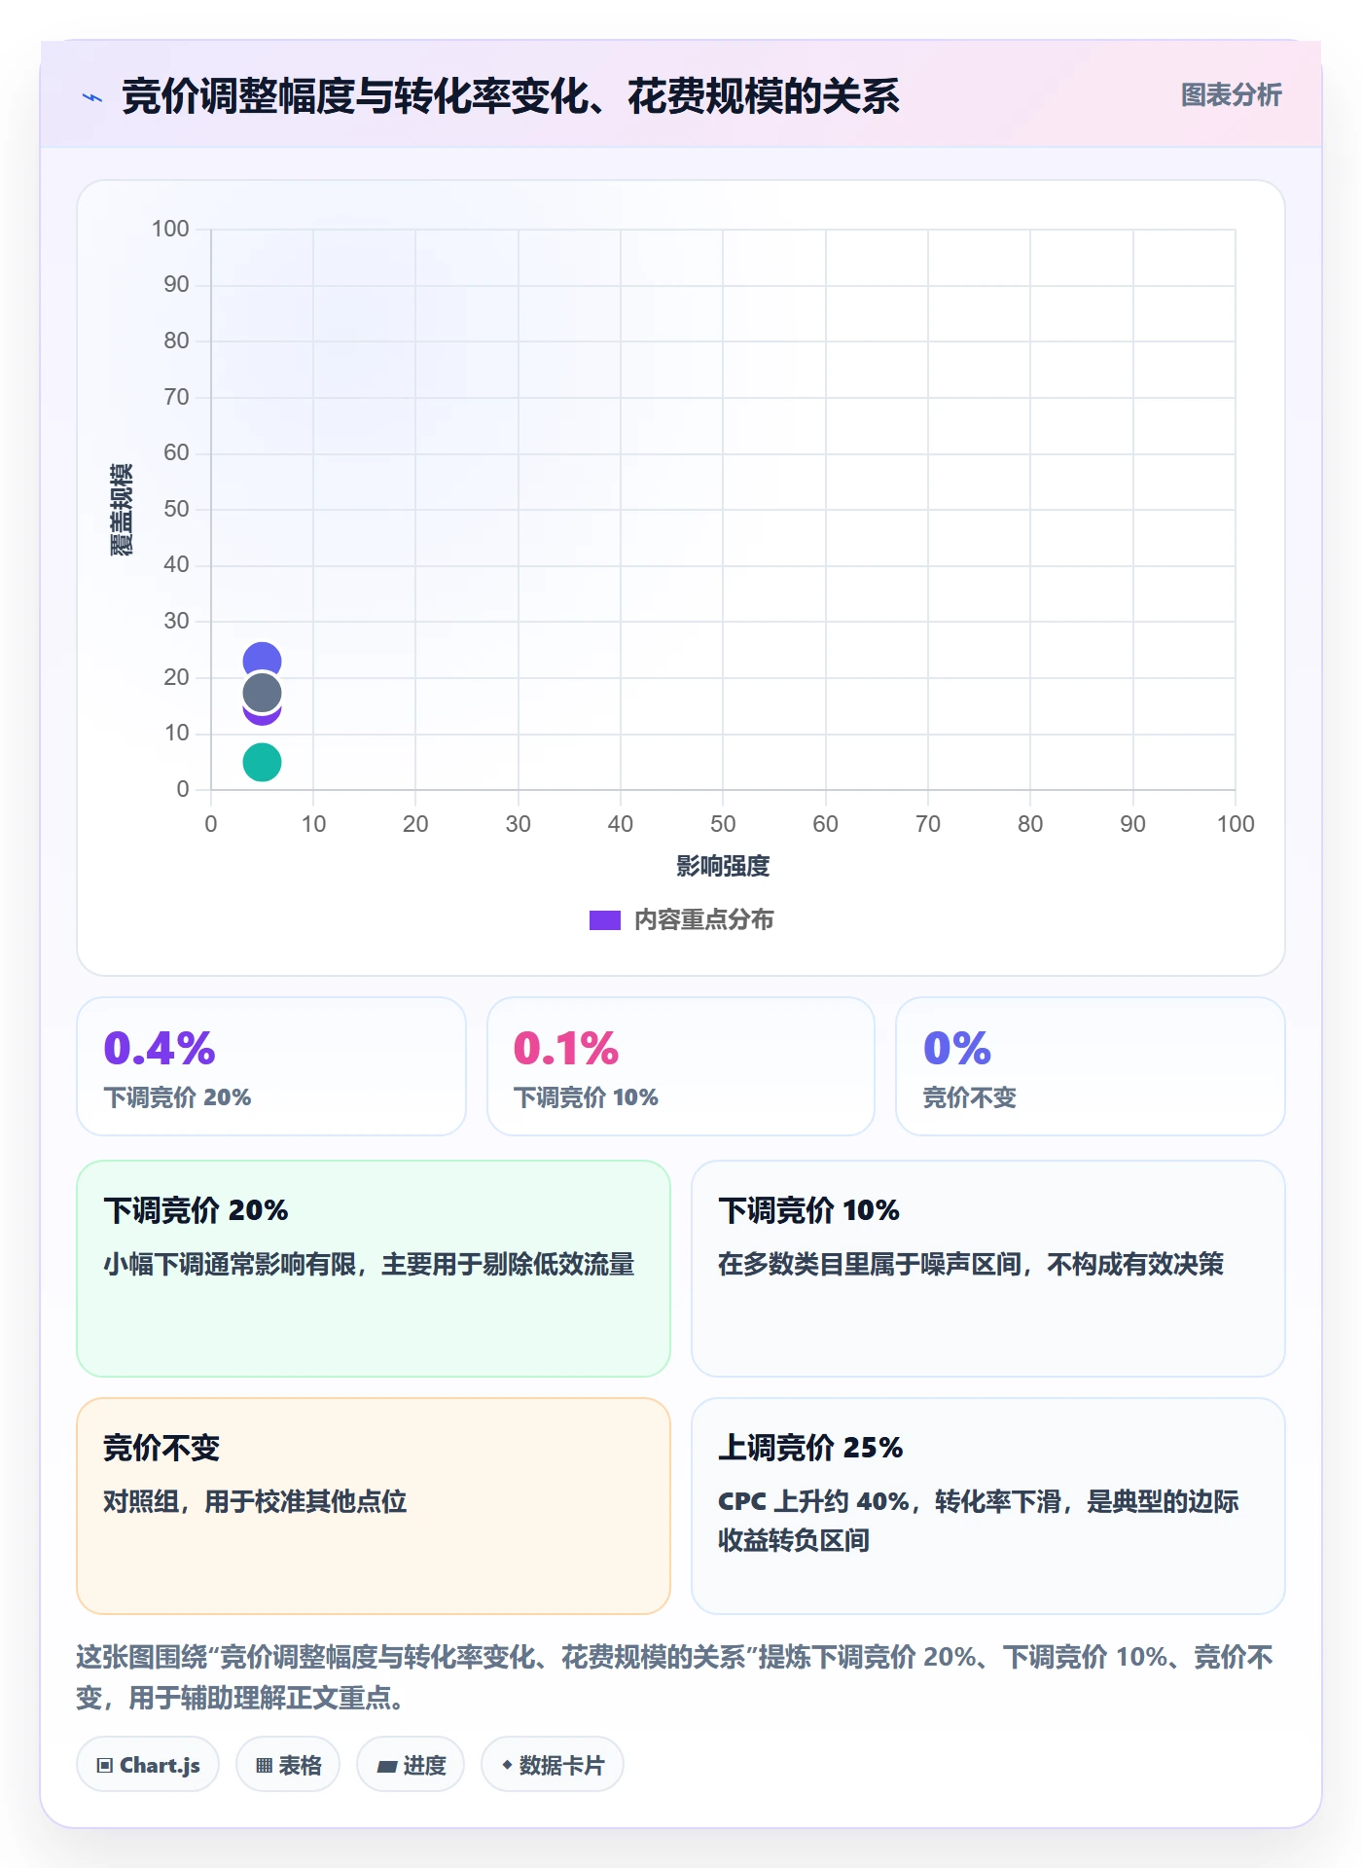This screenshot has height=1868, width=1362.
Task: Click the grid icon in 表格 tag
Action: (264, 1765)
